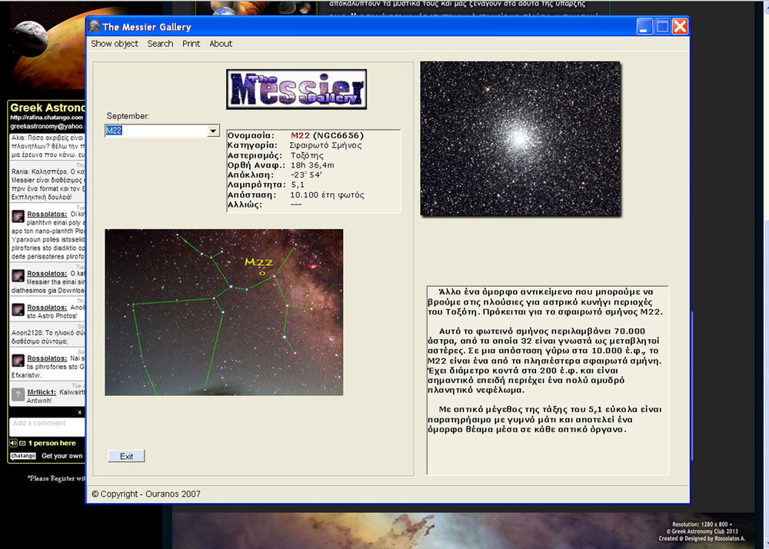The height and width of the screenshot is (549, 769).
Task: Click the Messier Gallery title bar icon
Action: click(x=94, y=27)
